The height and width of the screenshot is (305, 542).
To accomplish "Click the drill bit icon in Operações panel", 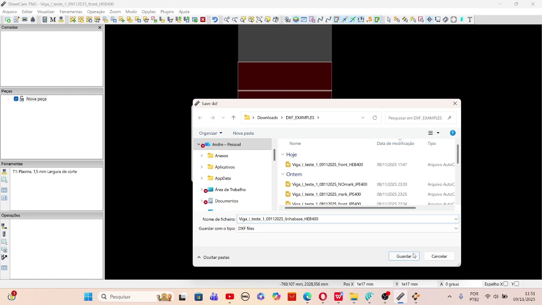I will pos(4,234).
